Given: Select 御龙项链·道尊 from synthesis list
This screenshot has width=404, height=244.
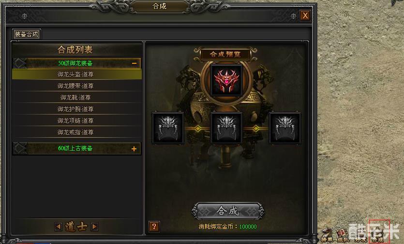Looking at the screenshot, I should pos(76,121).
